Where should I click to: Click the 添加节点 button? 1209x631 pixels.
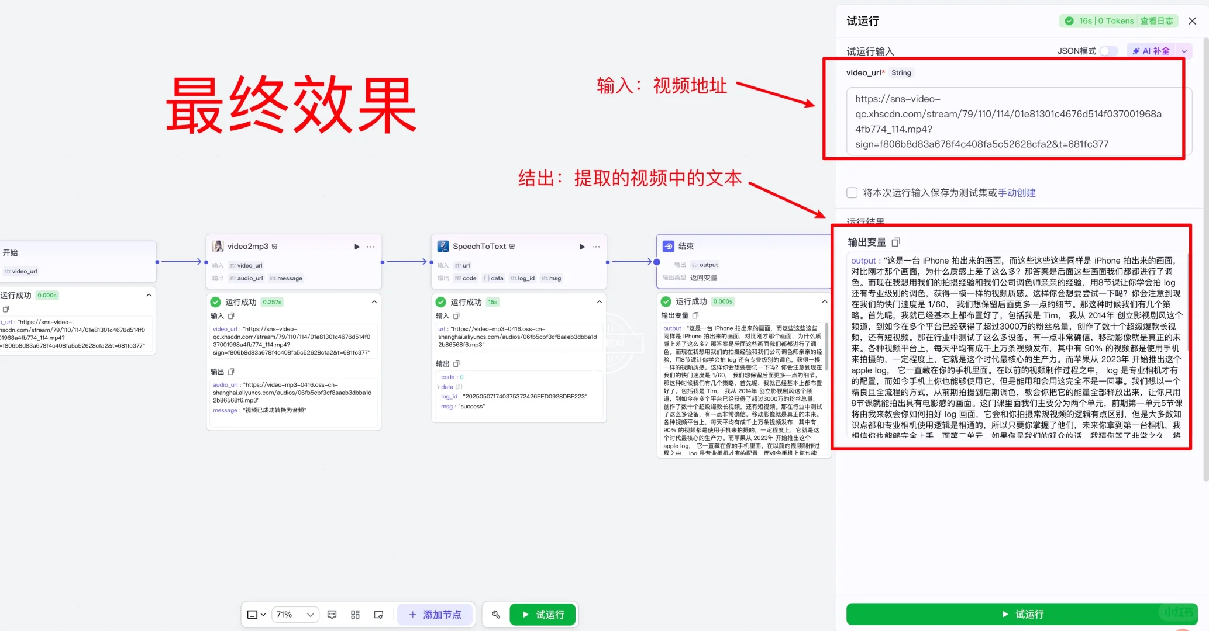[x=435, y=614]
